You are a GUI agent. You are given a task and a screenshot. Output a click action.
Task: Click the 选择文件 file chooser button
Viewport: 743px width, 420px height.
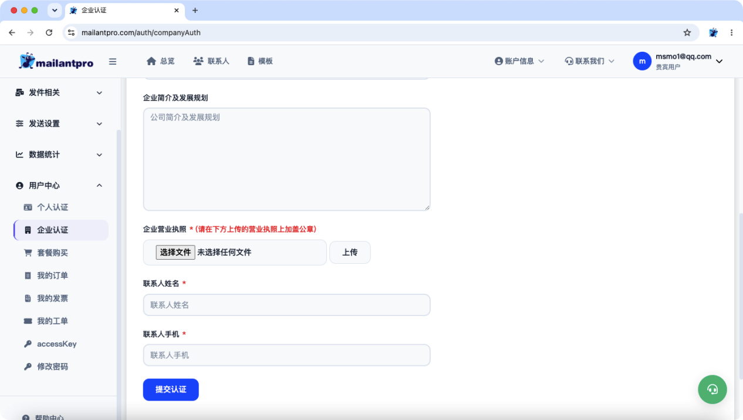pyautogui.click(x=175, y=252)
